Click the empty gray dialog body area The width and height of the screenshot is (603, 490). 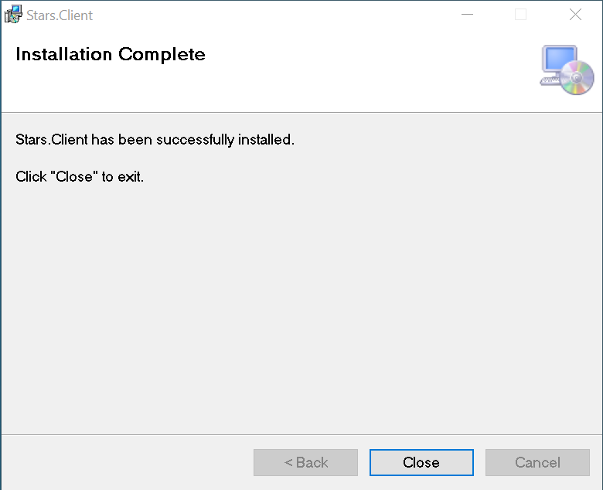click(301, 309)
